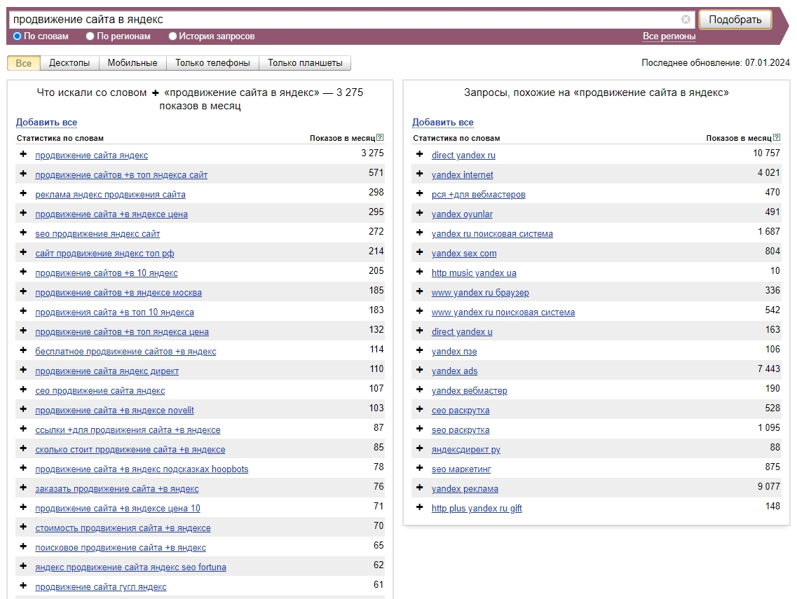
Task: Add phrase 'продвижение сайта яндекс' with plus icon
Action: [23, 154]
